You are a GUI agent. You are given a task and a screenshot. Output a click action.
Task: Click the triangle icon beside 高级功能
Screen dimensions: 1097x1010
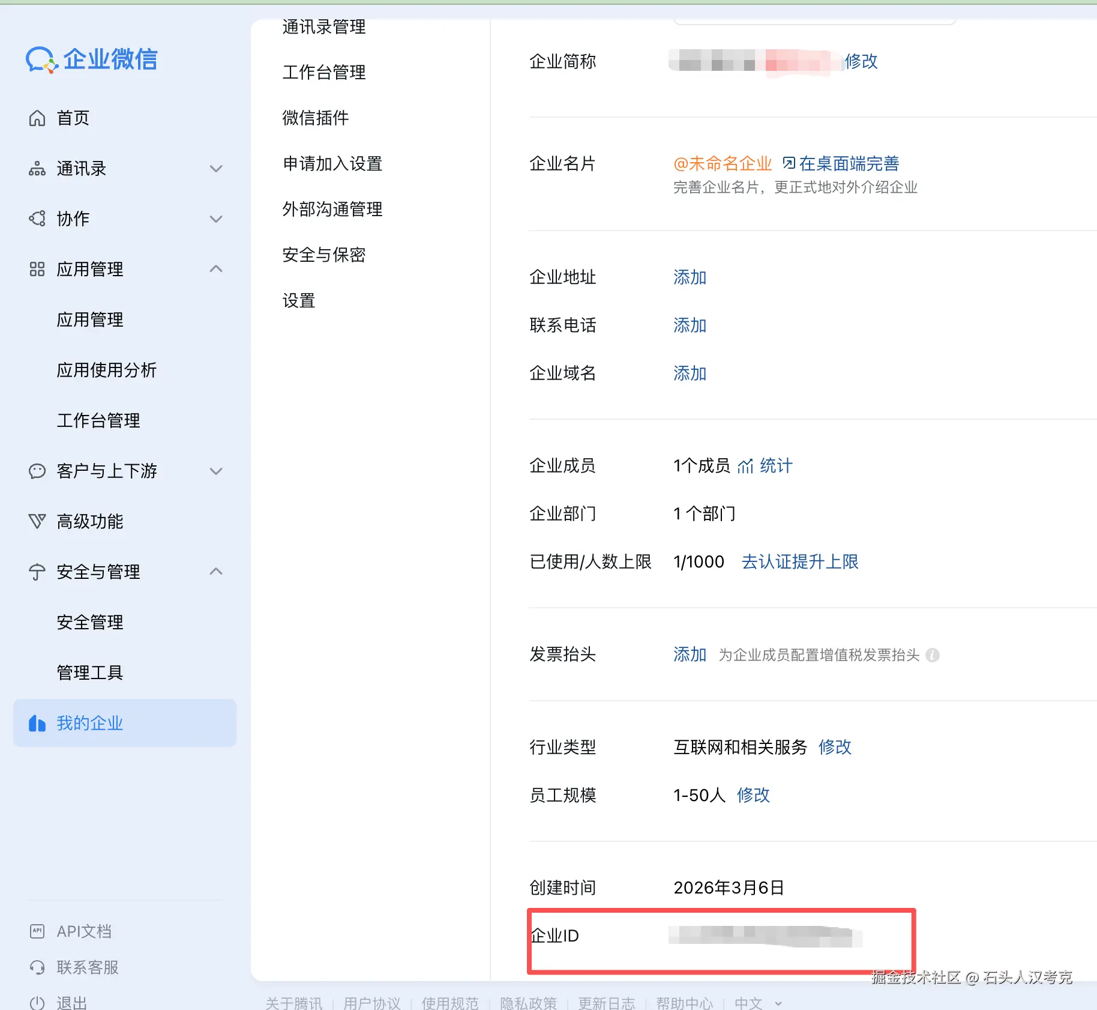tap(37, 521)
